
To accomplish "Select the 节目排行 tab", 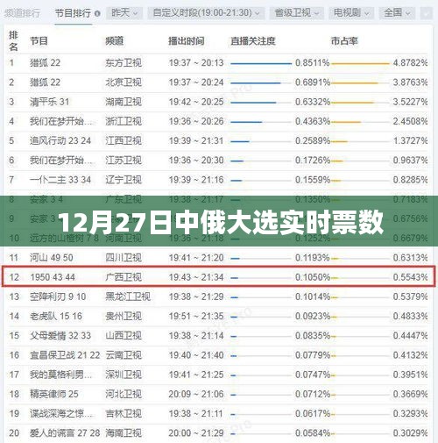I will pyautogui.click(x=73, y=13).
